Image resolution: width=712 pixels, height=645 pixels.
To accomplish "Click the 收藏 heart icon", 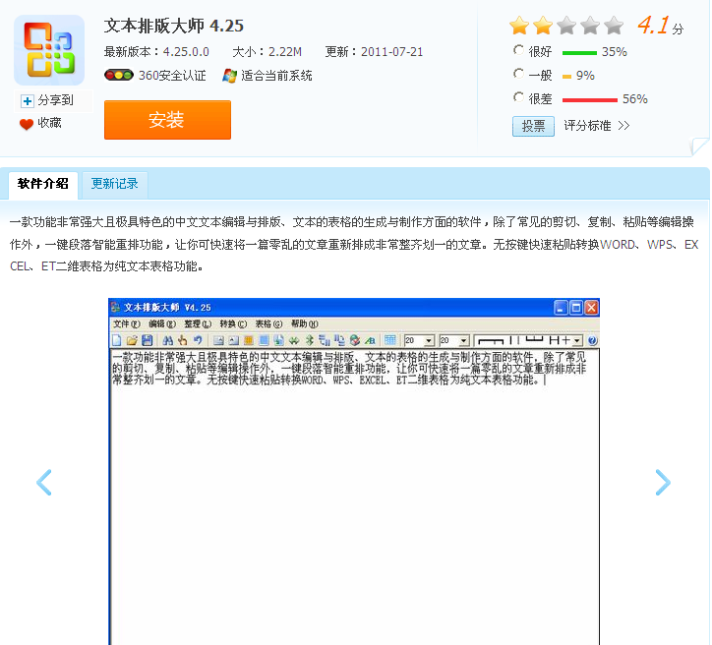I will (27, 124).
